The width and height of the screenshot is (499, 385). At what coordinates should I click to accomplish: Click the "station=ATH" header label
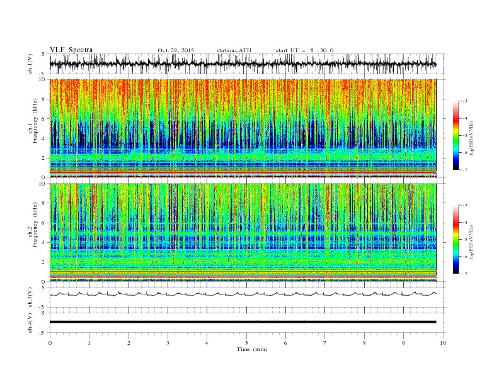pyautogui.click(x=234, y=50)
